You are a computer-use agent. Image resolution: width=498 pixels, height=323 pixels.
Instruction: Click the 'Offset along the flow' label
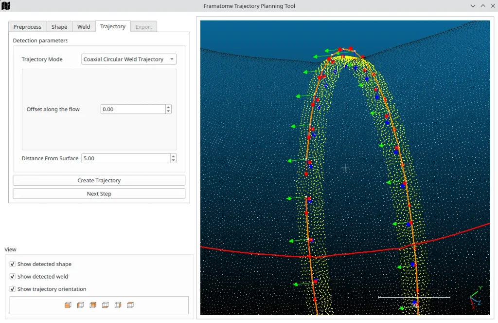point(53,109)
